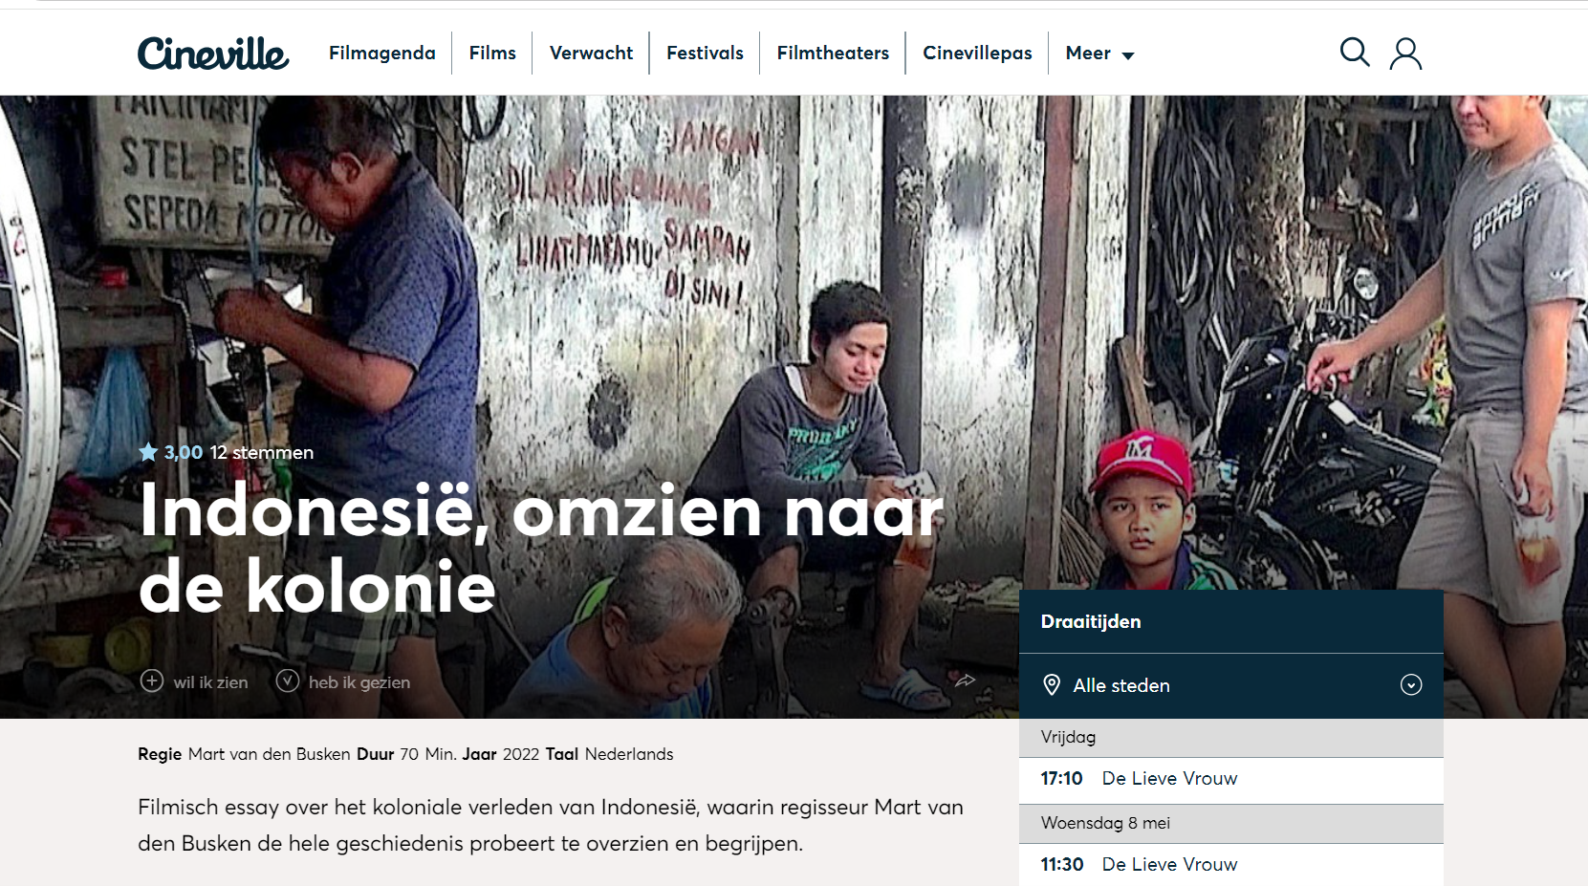Viewport: 1588px width, 886px height.
Task: Open the user account profile icon
Action: pyautogui.click(x=1405, y=54)
